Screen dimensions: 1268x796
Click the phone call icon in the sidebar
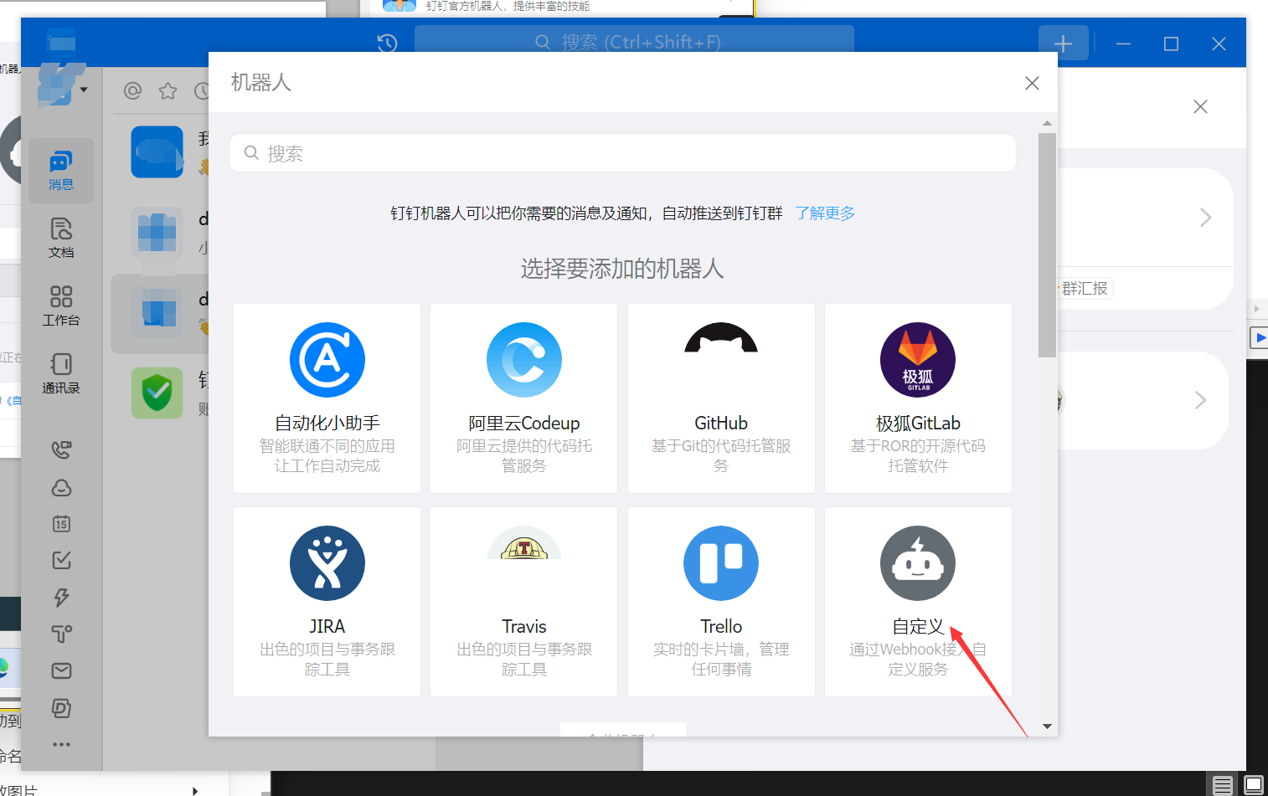click(x=61, y=449)
